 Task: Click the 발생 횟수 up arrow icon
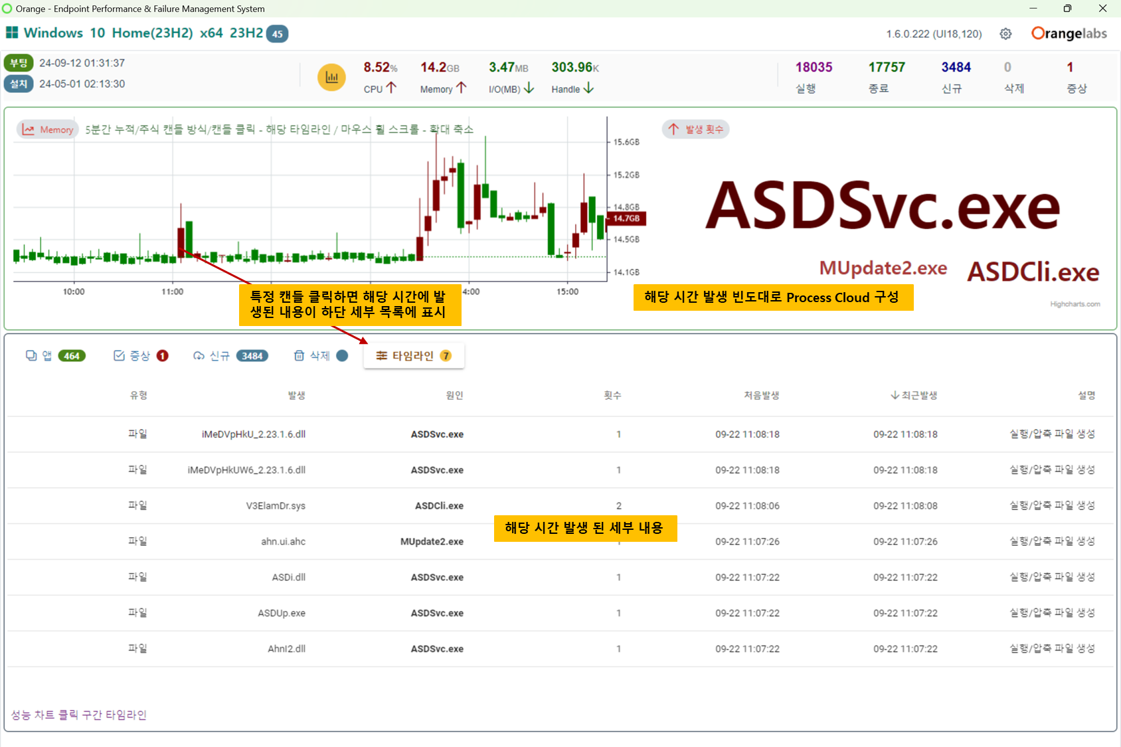[x=673, y=129]
